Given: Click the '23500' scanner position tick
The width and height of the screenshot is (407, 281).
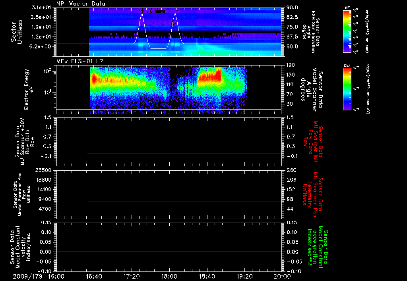Looking at the screenshot, I should 43,170.
